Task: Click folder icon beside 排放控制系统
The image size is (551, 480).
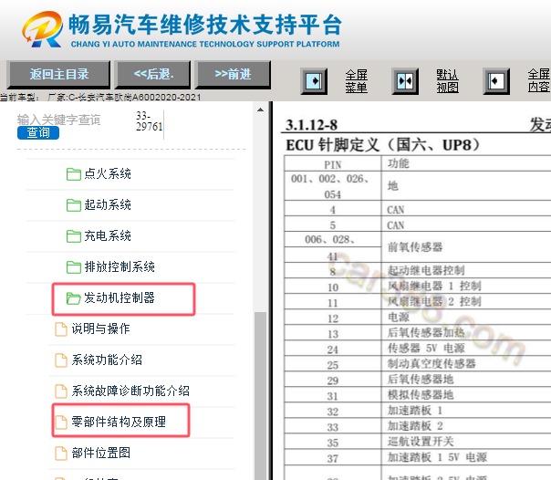Action: pyautogui.click(x=74, y=267)
